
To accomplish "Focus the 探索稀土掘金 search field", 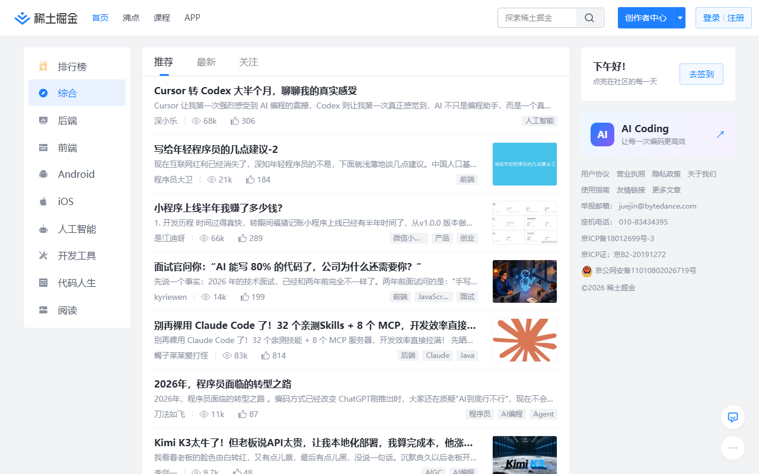I will 537,18.
